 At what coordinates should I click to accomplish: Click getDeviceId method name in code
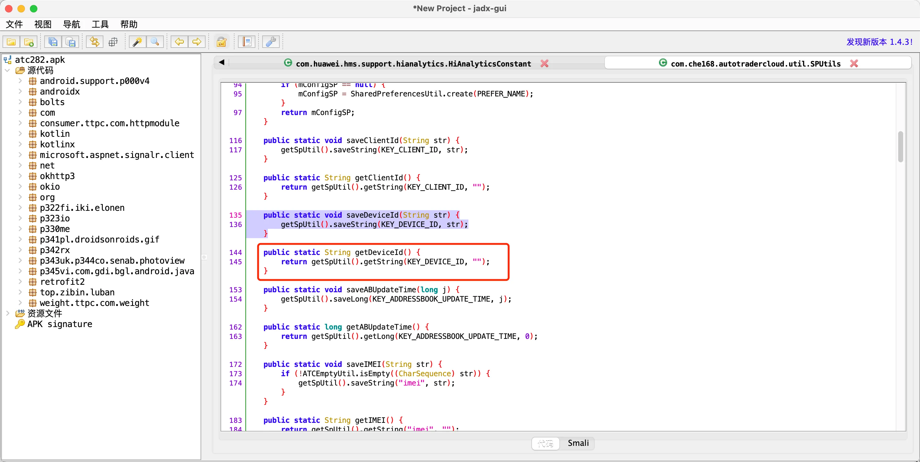[379, 252]
